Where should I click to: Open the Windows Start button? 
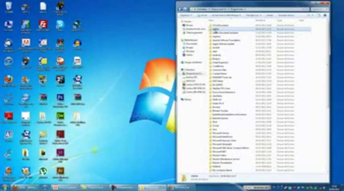pyautogui.click(x=5, y=187)
